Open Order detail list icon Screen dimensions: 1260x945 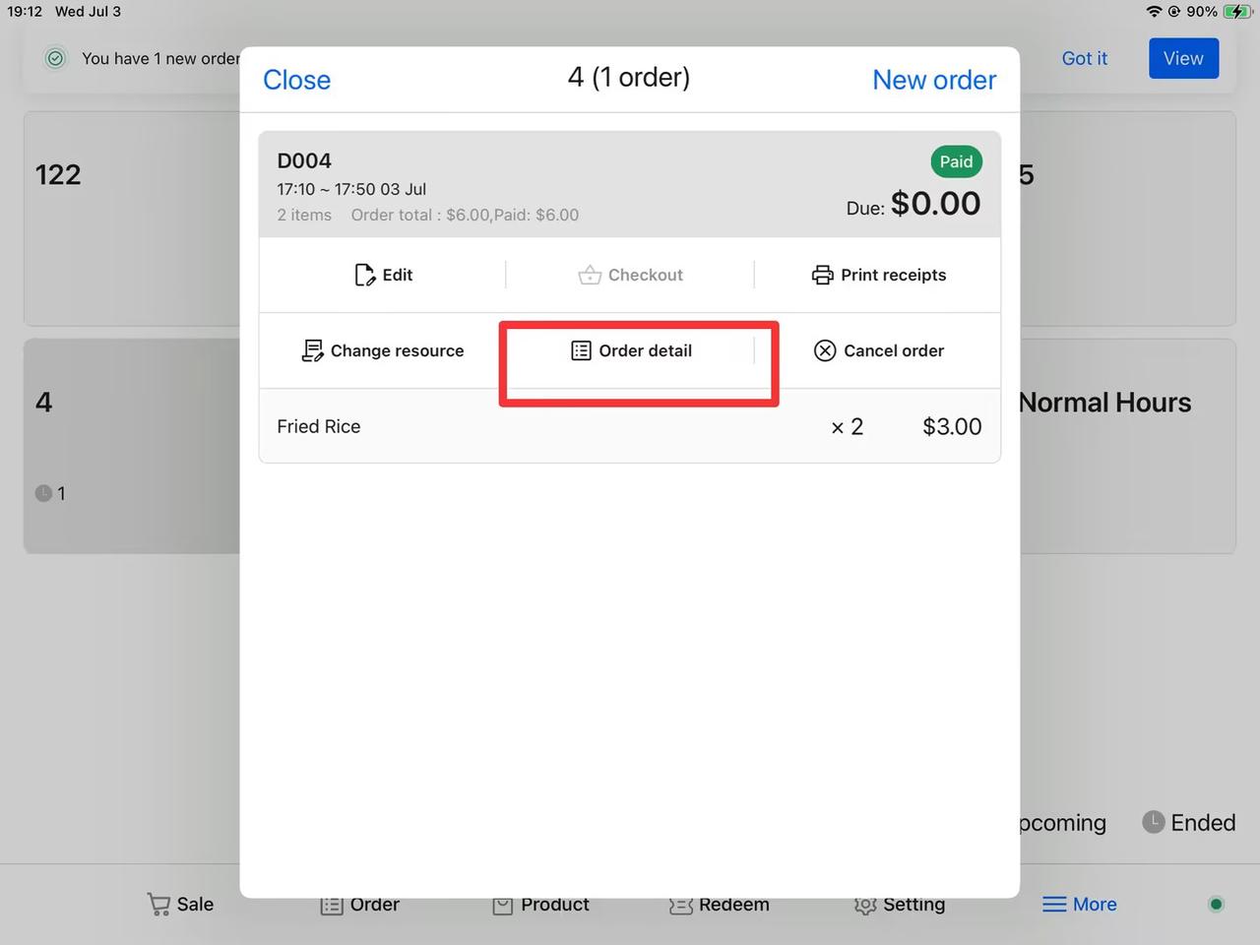click(x=581, y=350)
